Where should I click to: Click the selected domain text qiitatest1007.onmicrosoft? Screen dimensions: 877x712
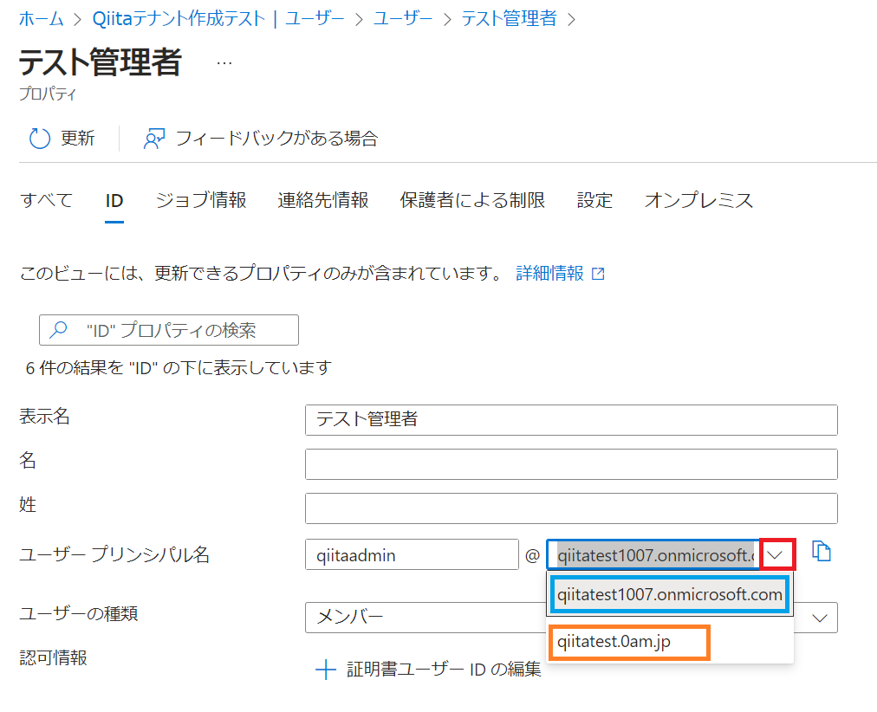pyautogui.click(x=655, y=555)
